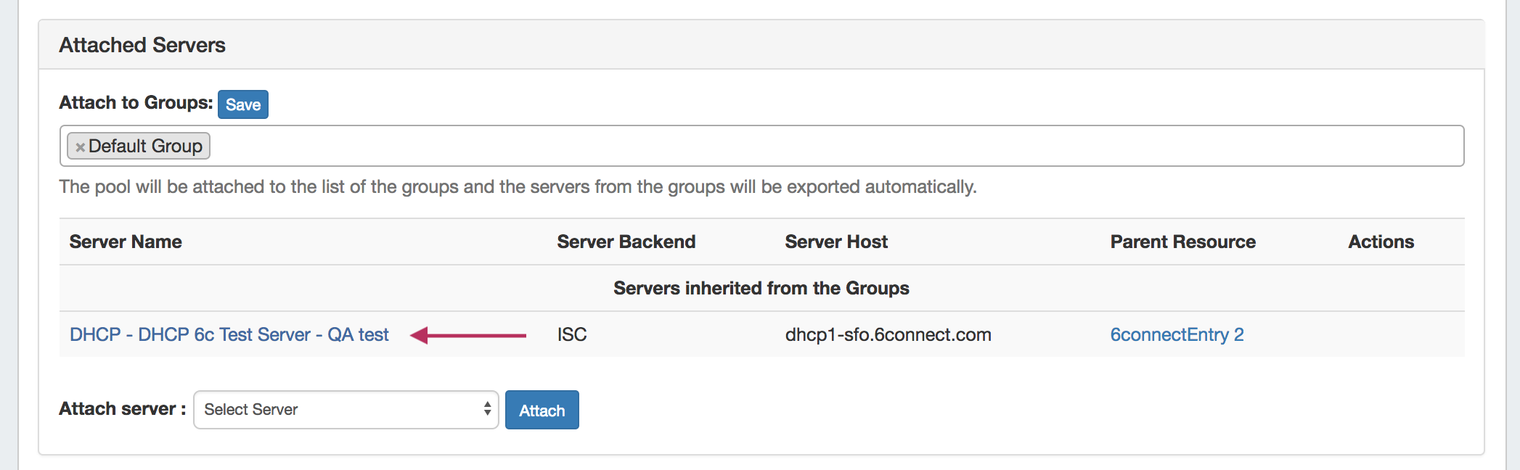The height and width of the screenshot is (470, 1520).
Task: Open the Select Server dropdown
Action: [346, 410]
